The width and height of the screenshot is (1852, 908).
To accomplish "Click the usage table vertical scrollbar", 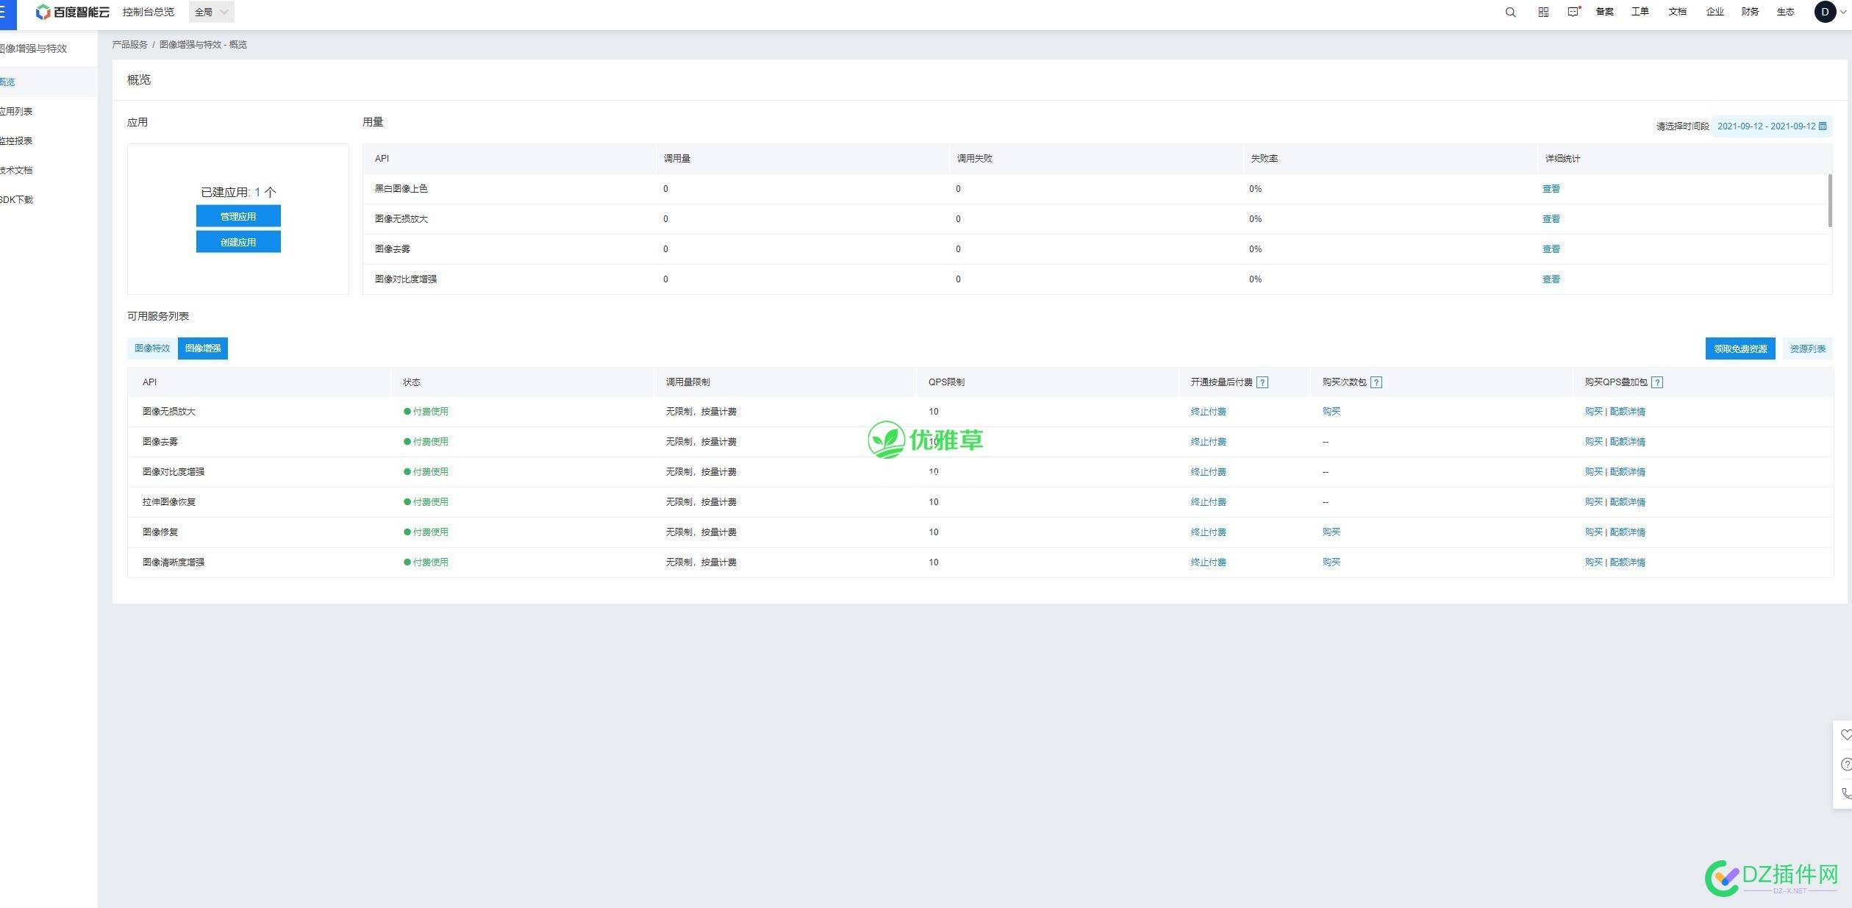I will click(x=1829, y=201).
